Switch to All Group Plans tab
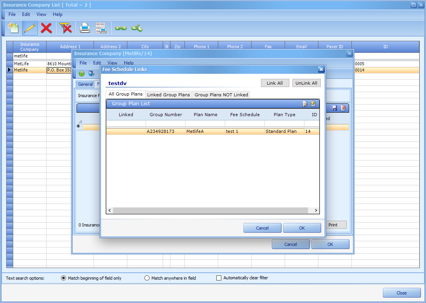 pyautogui.click(x=125, y=94)
